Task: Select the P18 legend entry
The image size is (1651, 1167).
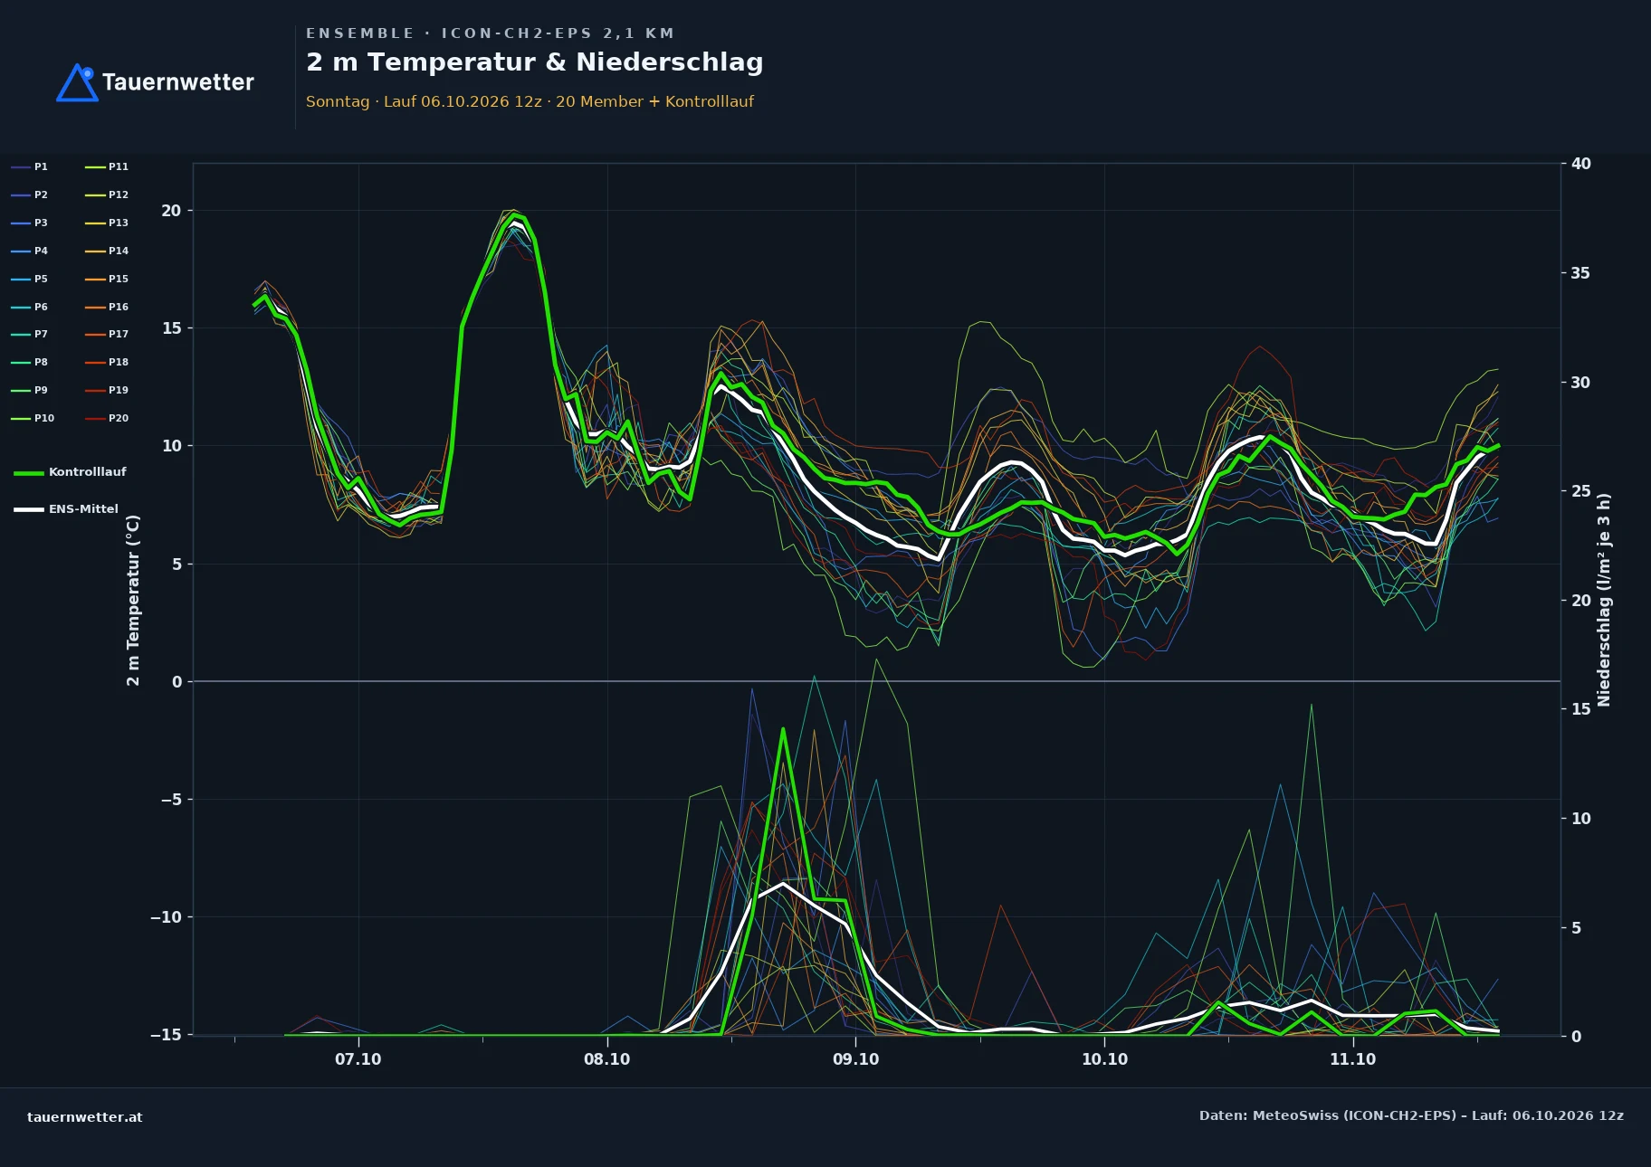Action: coord(107,362)
